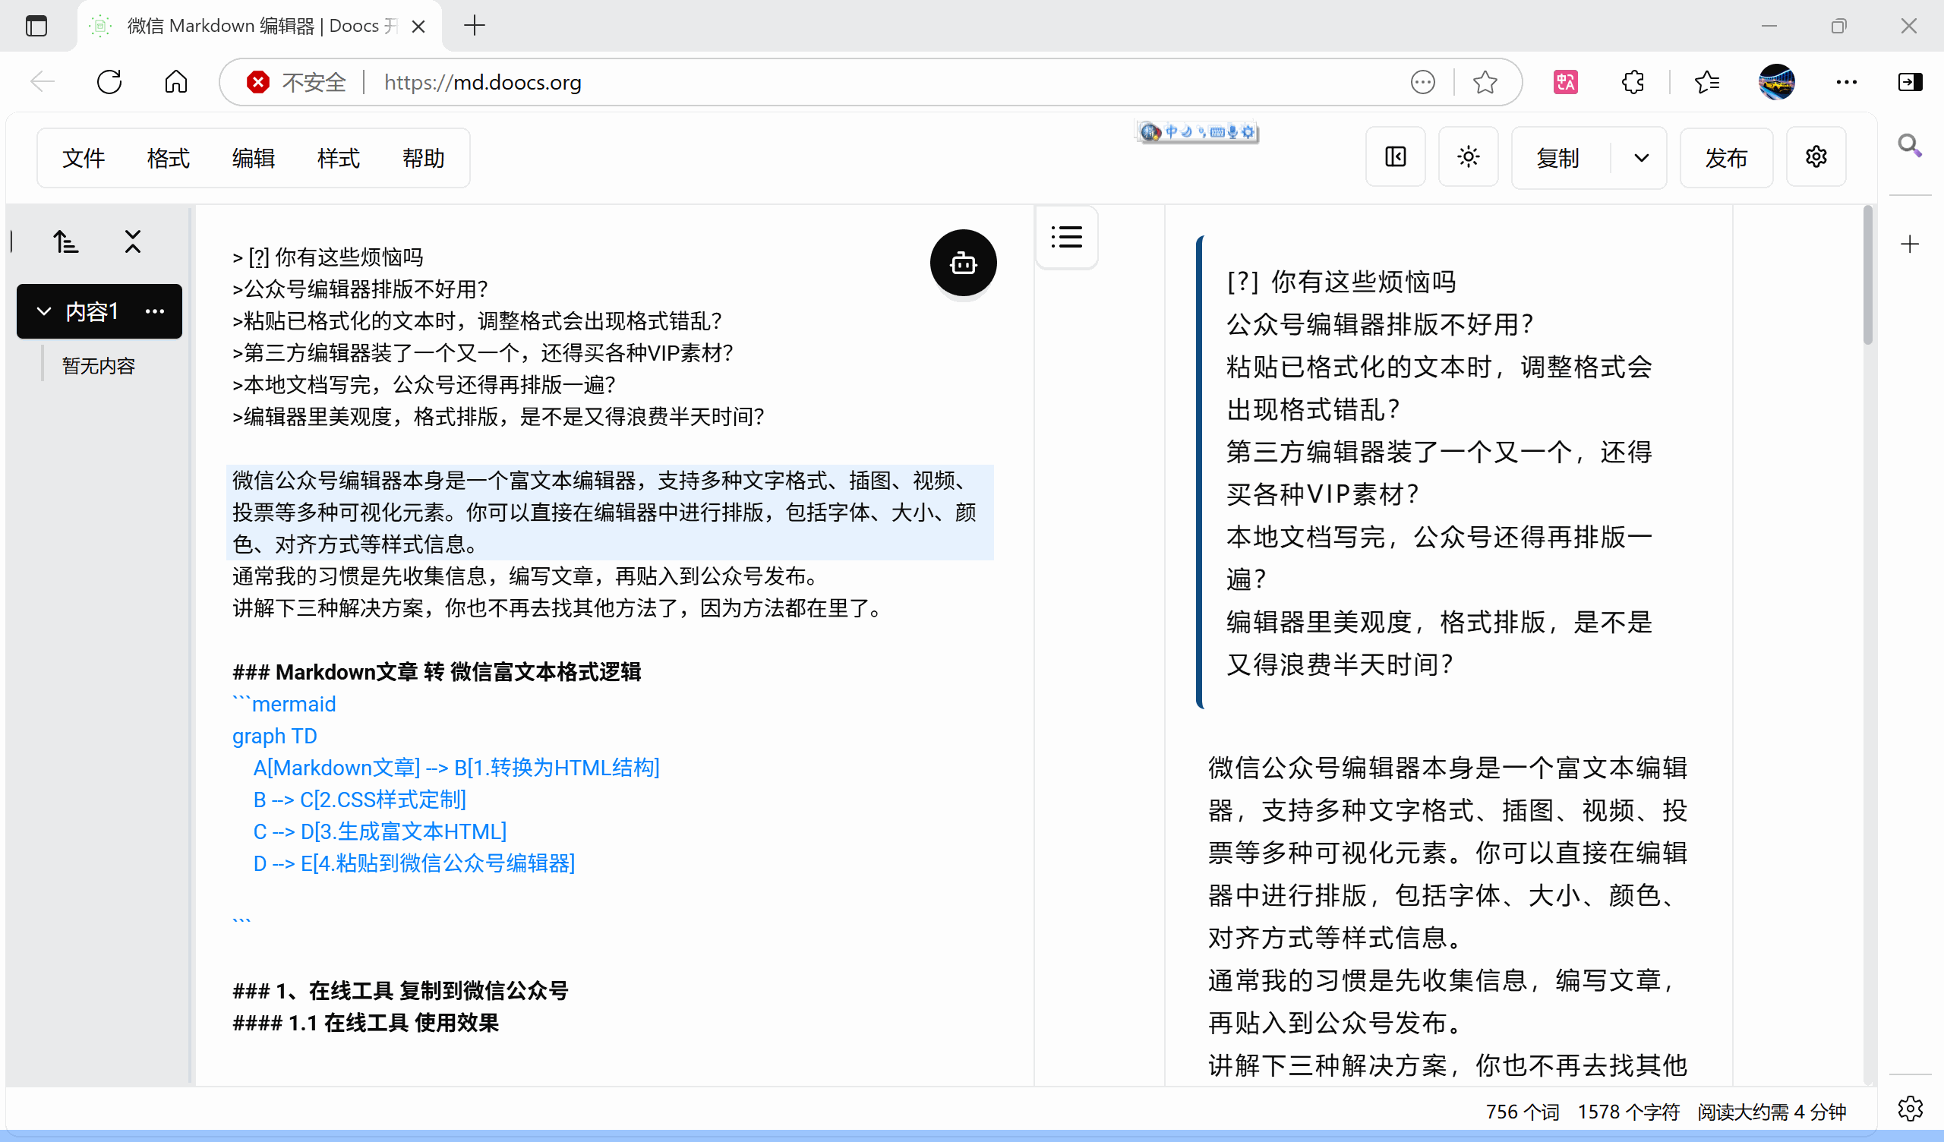This screenshot has height=1142, width=1944.
Task: Open the 样式 menu
Action: coord(338,158)
